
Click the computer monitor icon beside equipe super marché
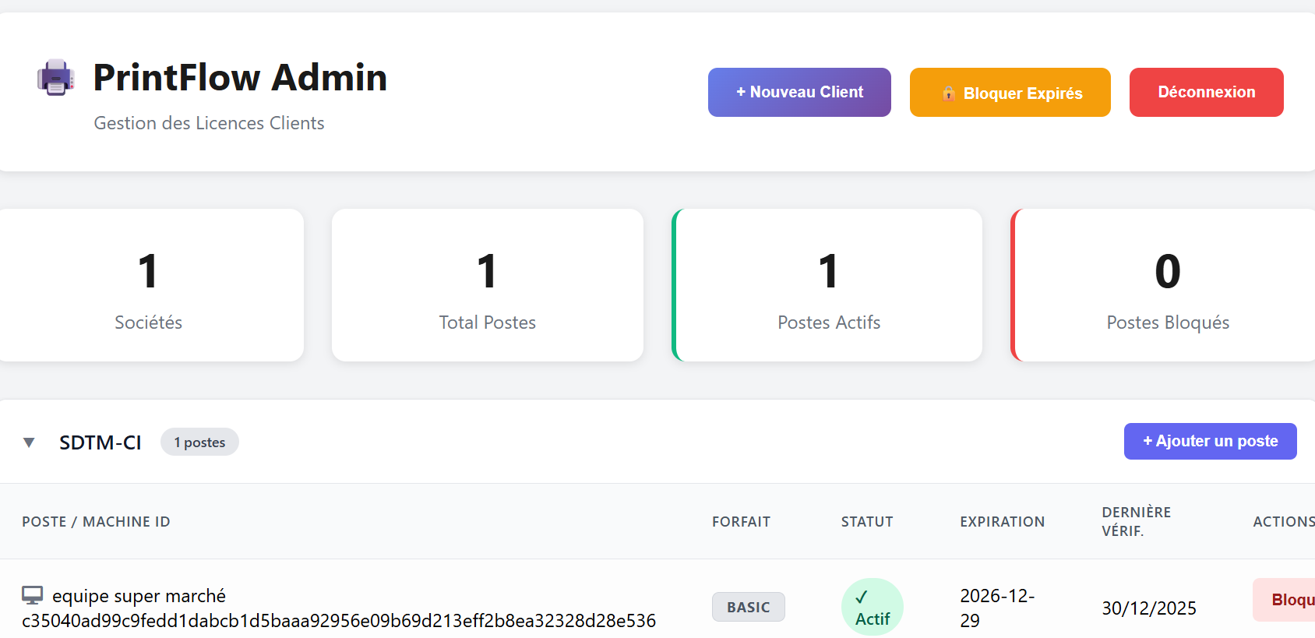coord(32,596)
